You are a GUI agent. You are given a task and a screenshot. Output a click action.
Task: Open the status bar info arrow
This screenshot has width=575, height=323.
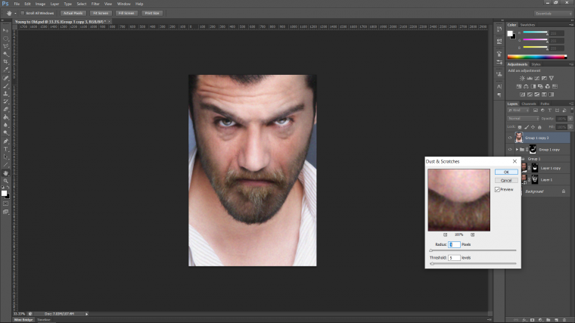[x=86, y=314]
